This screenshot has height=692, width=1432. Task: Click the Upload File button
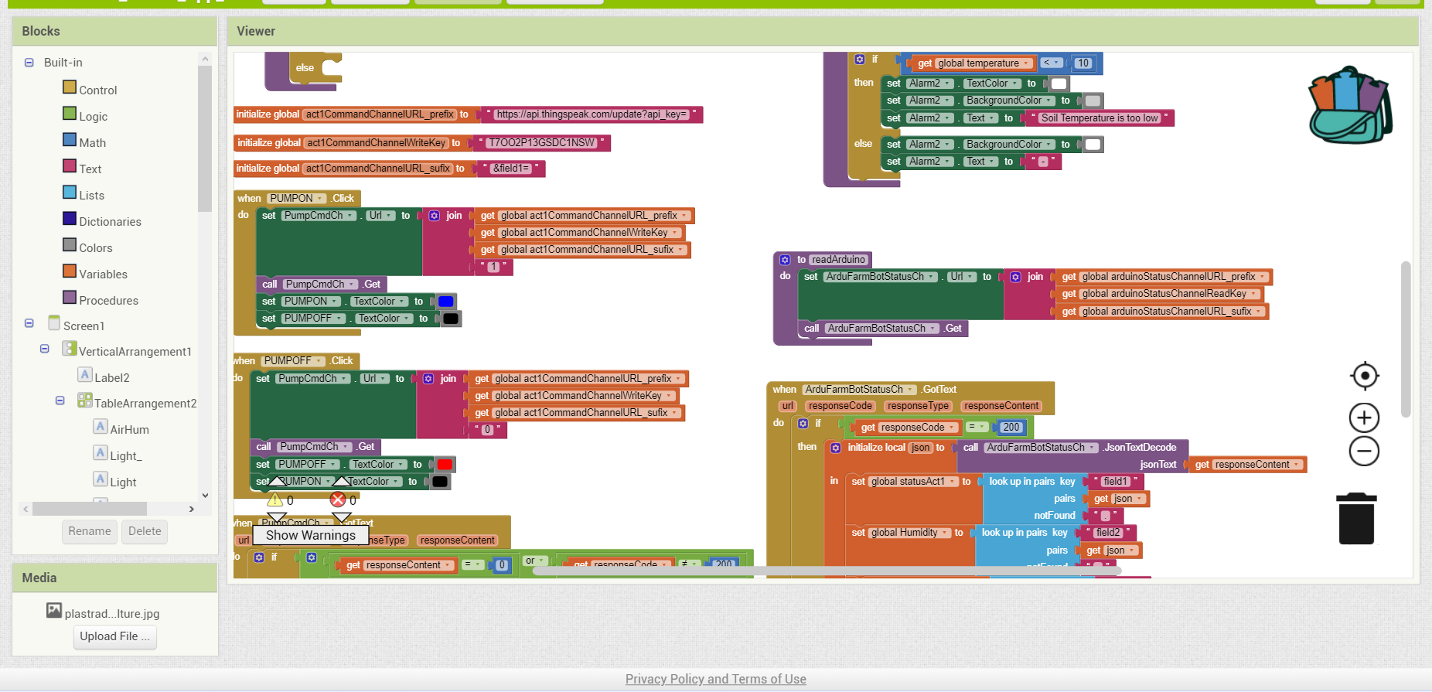click(115, 636)
